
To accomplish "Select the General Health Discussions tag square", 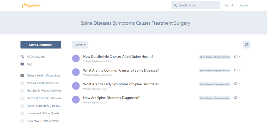I will click(22, 75).
